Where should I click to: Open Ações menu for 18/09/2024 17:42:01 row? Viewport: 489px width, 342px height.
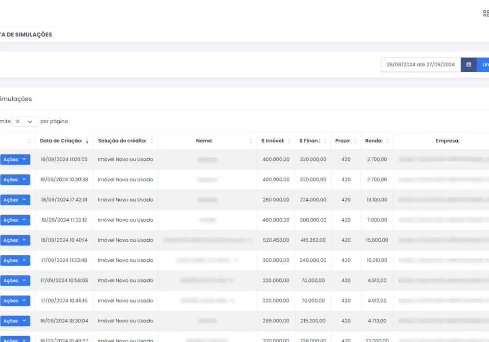coord(15,200)
